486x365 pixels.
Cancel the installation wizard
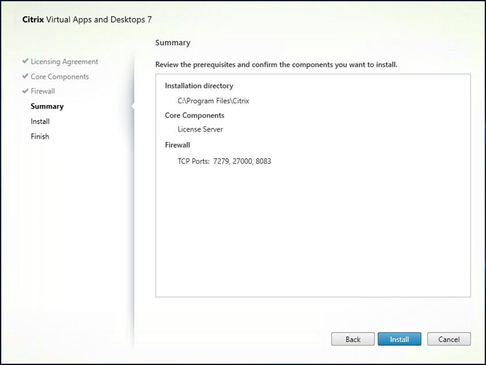(x=449, y=339)
